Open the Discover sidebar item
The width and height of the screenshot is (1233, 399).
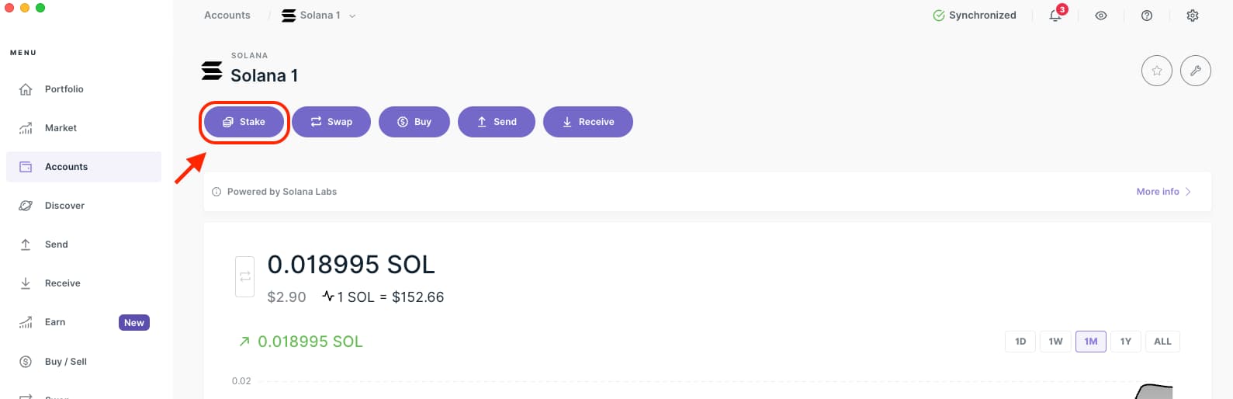tap(64, 206)
